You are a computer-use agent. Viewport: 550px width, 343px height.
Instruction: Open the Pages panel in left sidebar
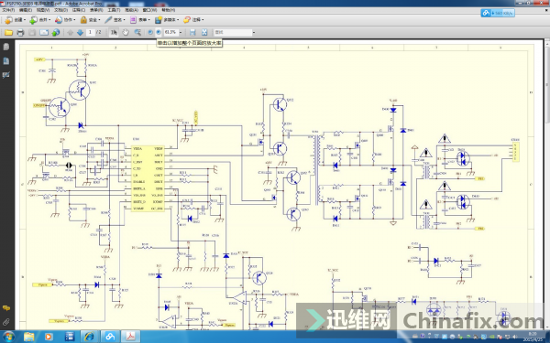[x=6, y=47]
